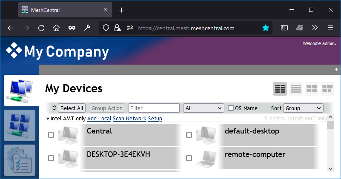Screen dimensions: 341x179
Task: Switch to two-column list view icon
Action: click(x=280, y=89)
